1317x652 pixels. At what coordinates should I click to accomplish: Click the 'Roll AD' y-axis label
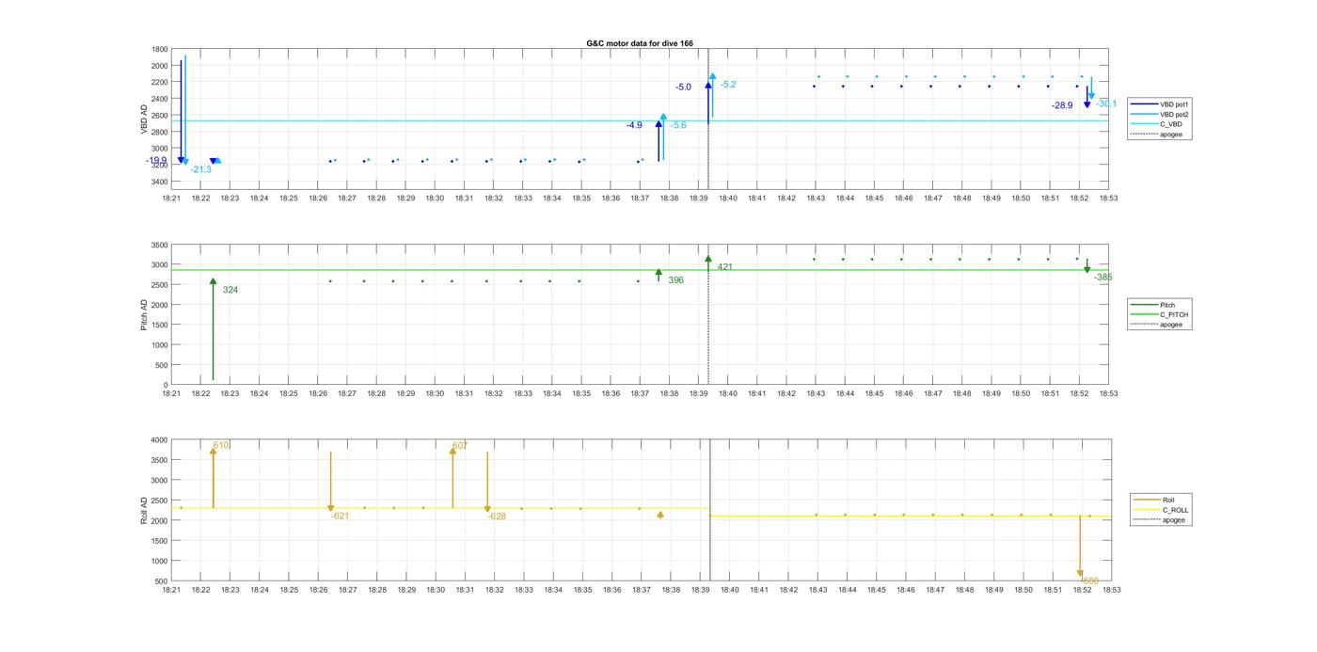144,510
